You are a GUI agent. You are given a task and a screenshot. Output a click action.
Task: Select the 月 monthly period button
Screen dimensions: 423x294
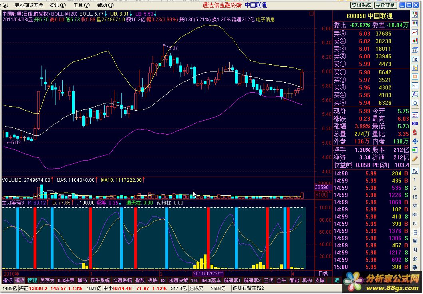[415, 250]
